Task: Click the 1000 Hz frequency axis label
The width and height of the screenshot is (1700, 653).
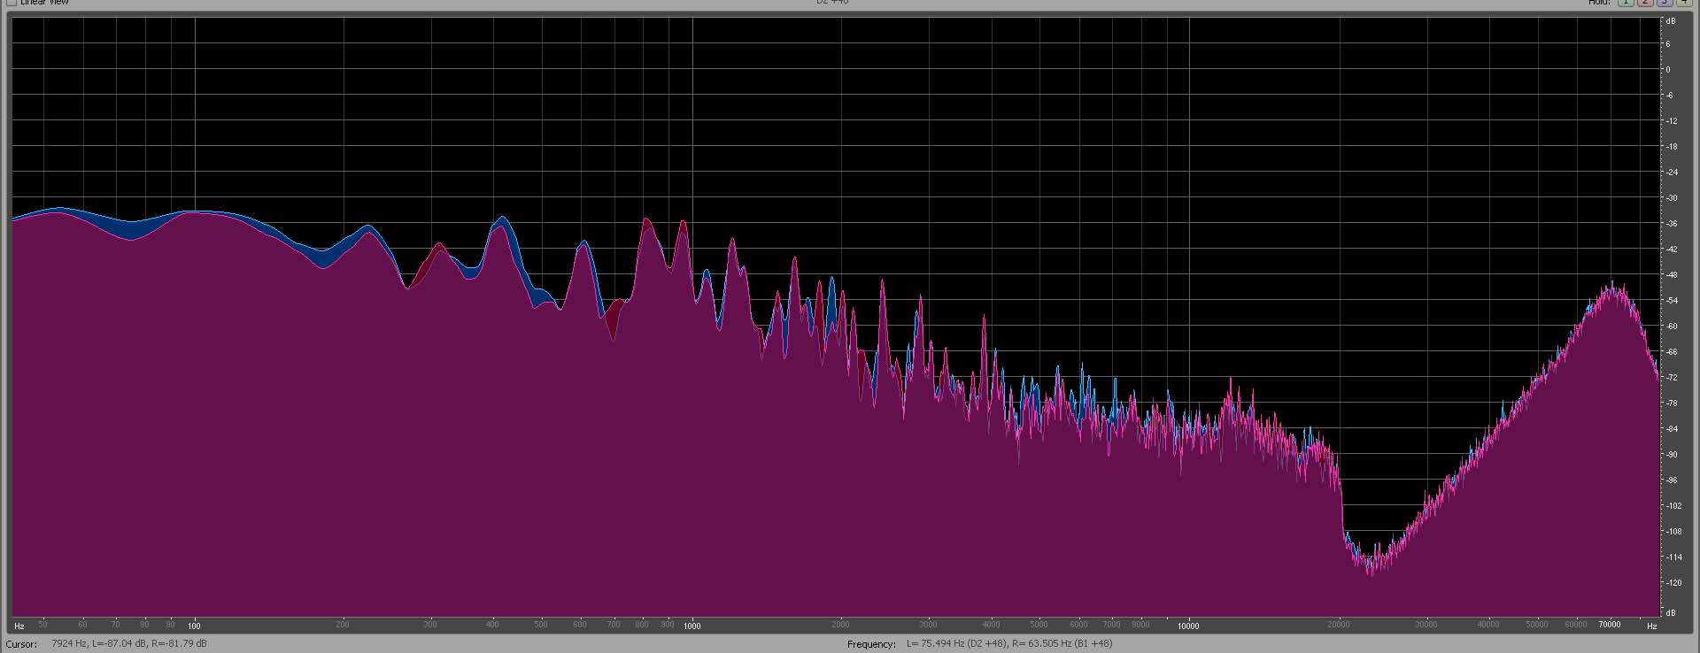Action: tap(692, 626)
